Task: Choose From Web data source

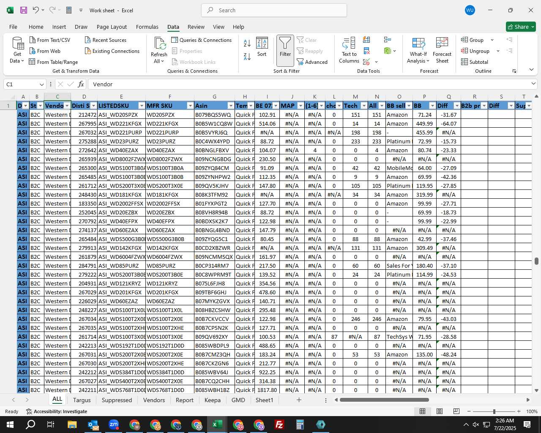Action: [45, 51]
